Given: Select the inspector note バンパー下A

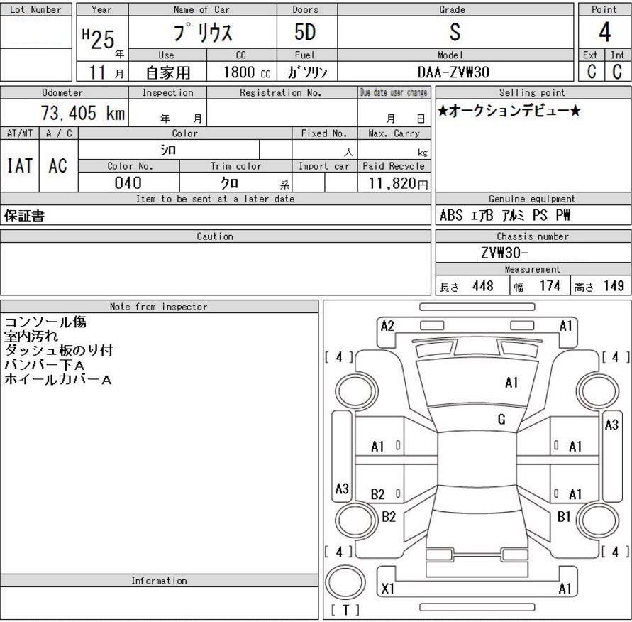Looking at the screenshot, I should [45, 365].
